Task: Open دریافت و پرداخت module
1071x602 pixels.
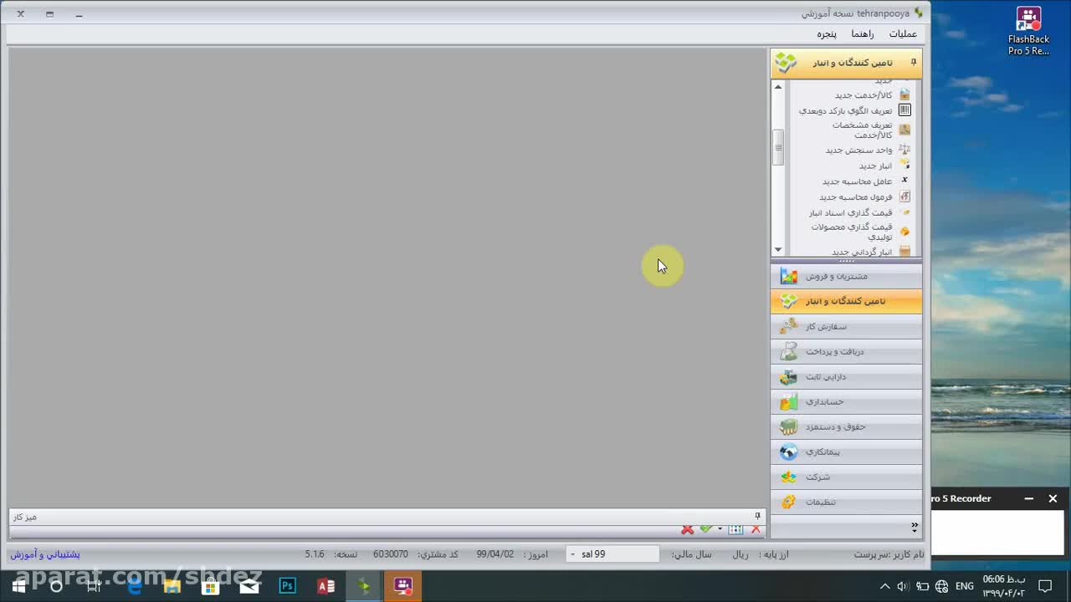Action: coord(846,351)
